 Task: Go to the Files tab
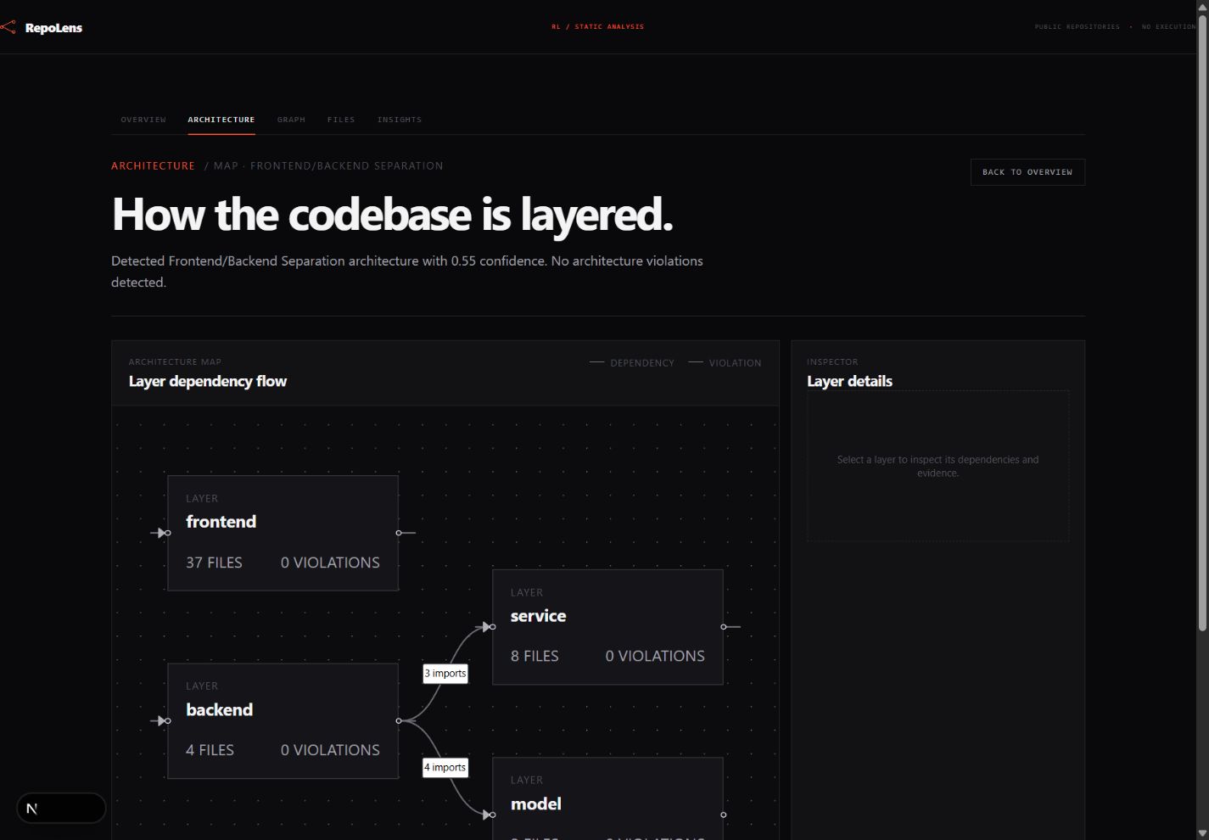341,120
